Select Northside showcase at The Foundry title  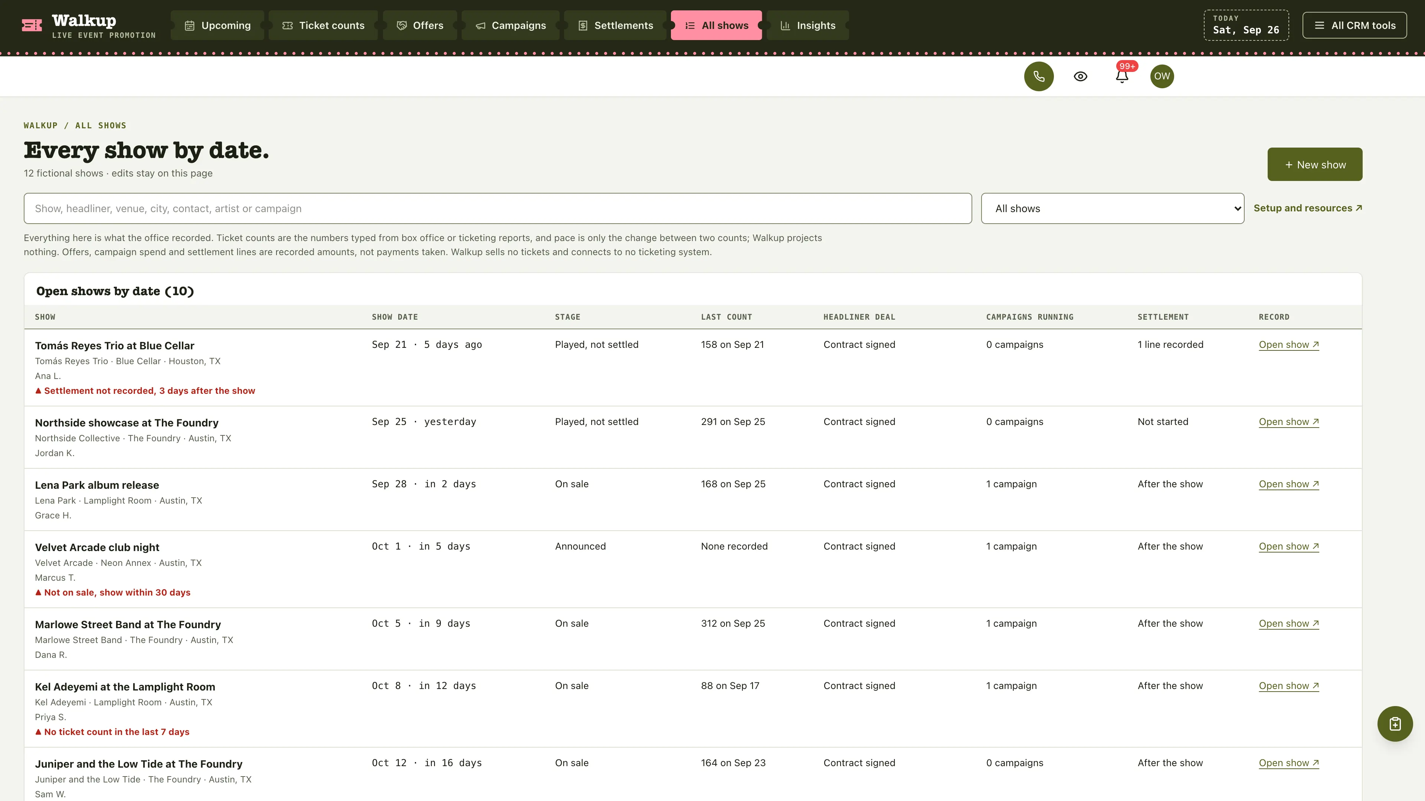tap(127, 423)
